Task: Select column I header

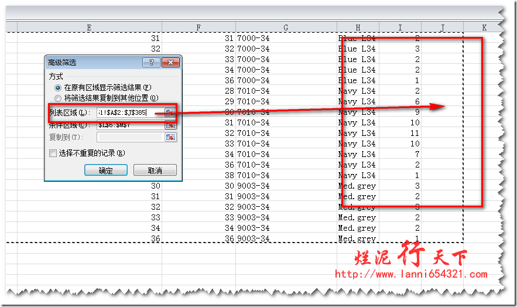Action: coord(400,28)
